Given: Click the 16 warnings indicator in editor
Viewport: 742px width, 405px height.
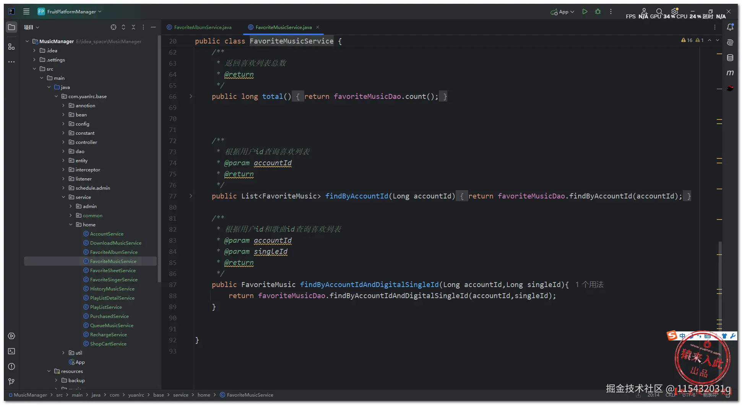Looking at the screenshot, I should click(x=687, y=40).
